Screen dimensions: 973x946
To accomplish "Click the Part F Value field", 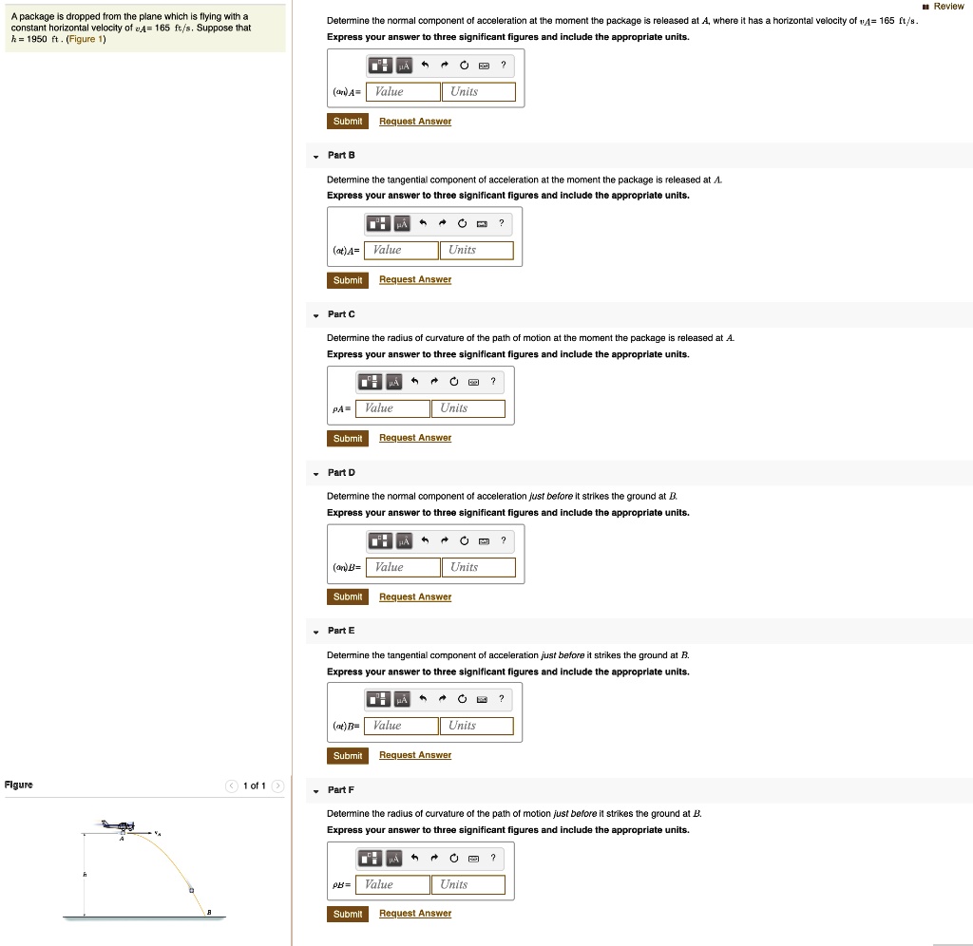I will 392,884.
